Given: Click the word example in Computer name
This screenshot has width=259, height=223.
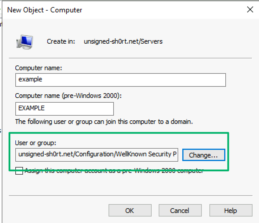Looking at the screenshot, I should (30, 80).
